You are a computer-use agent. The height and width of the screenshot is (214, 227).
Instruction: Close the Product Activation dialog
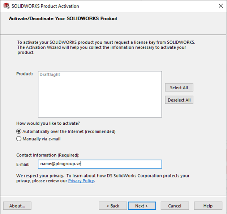coord(220,6)
